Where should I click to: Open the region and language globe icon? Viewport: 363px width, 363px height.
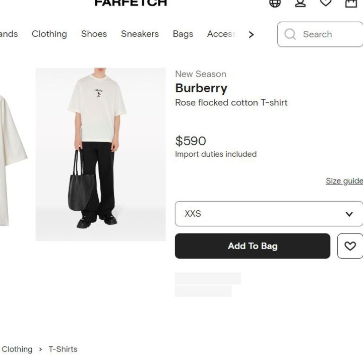pyautogui.click(x=275, y=3)
